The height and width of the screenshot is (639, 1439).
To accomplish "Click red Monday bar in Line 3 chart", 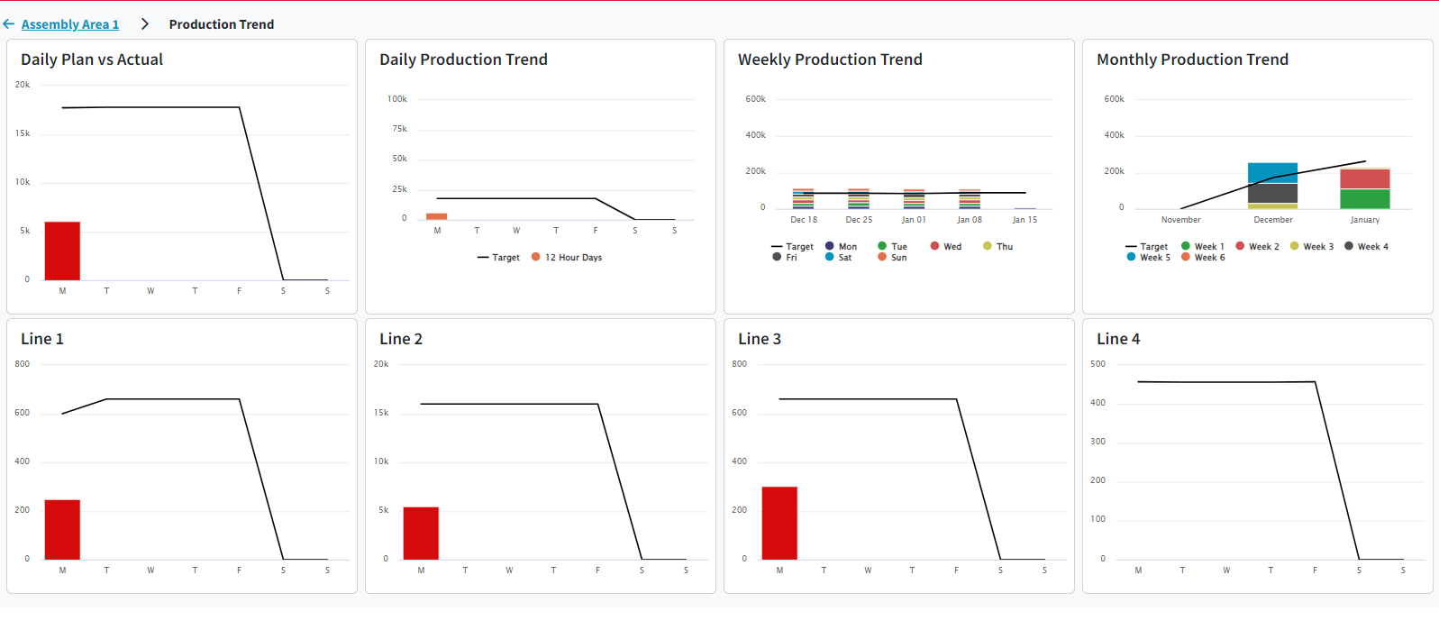I will [779, 524].
